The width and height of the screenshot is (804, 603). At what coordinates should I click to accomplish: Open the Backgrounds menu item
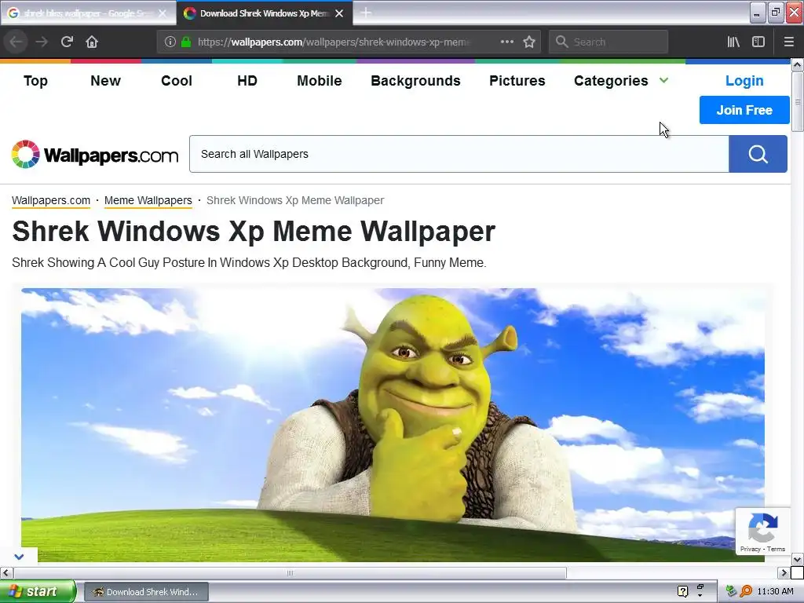[415, 81]
